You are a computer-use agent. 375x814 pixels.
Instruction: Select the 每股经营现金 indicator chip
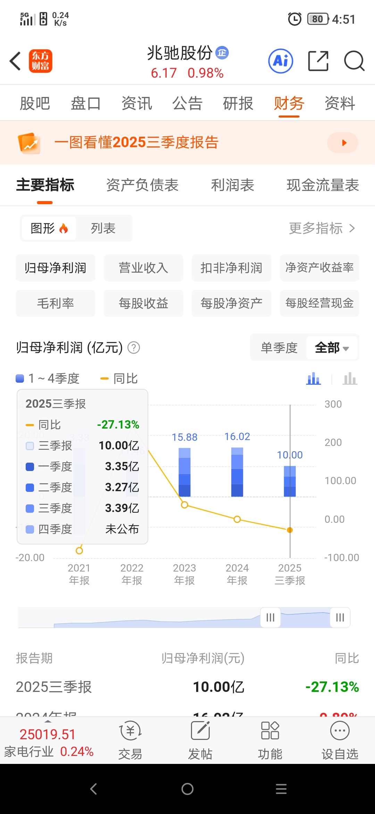[319, 303]
